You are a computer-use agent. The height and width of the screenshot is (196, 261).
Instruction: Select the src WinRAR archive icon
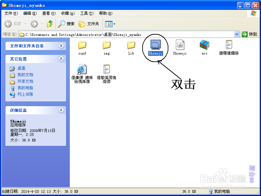pos(205,45)
